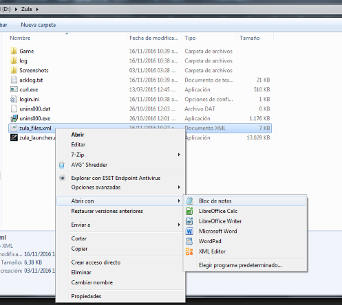Choose Cortar in the context menu

pos(120,238)
